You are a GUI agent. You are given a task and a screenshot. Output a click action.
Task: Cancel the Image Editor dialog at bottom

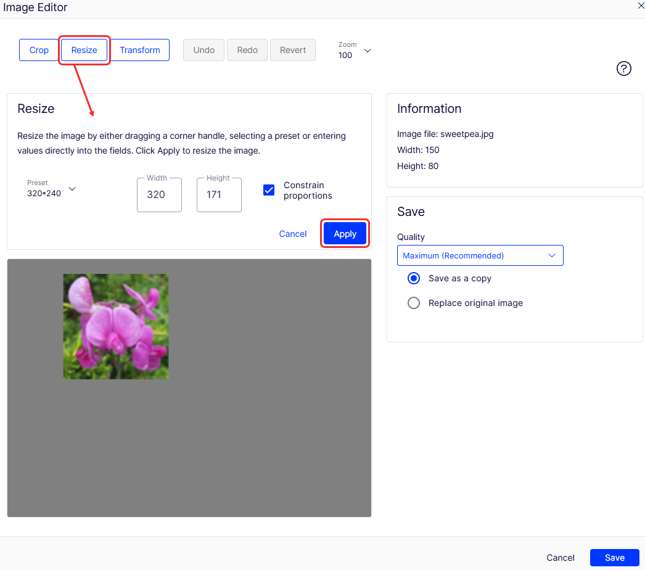[561, 558]
